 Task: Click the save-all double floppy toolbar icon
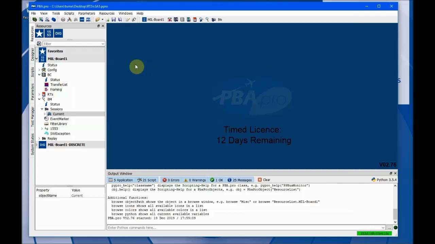pyautogui.click(x=120, y=20)
